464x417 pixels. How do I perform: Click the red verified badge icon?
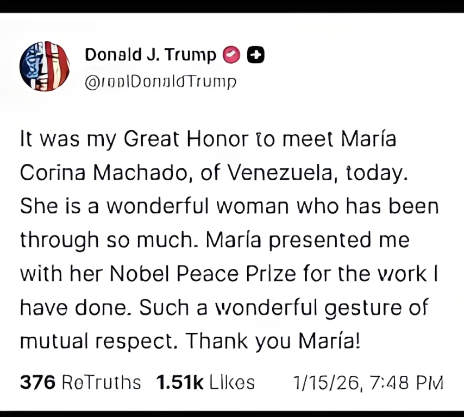tap(231, 55)
